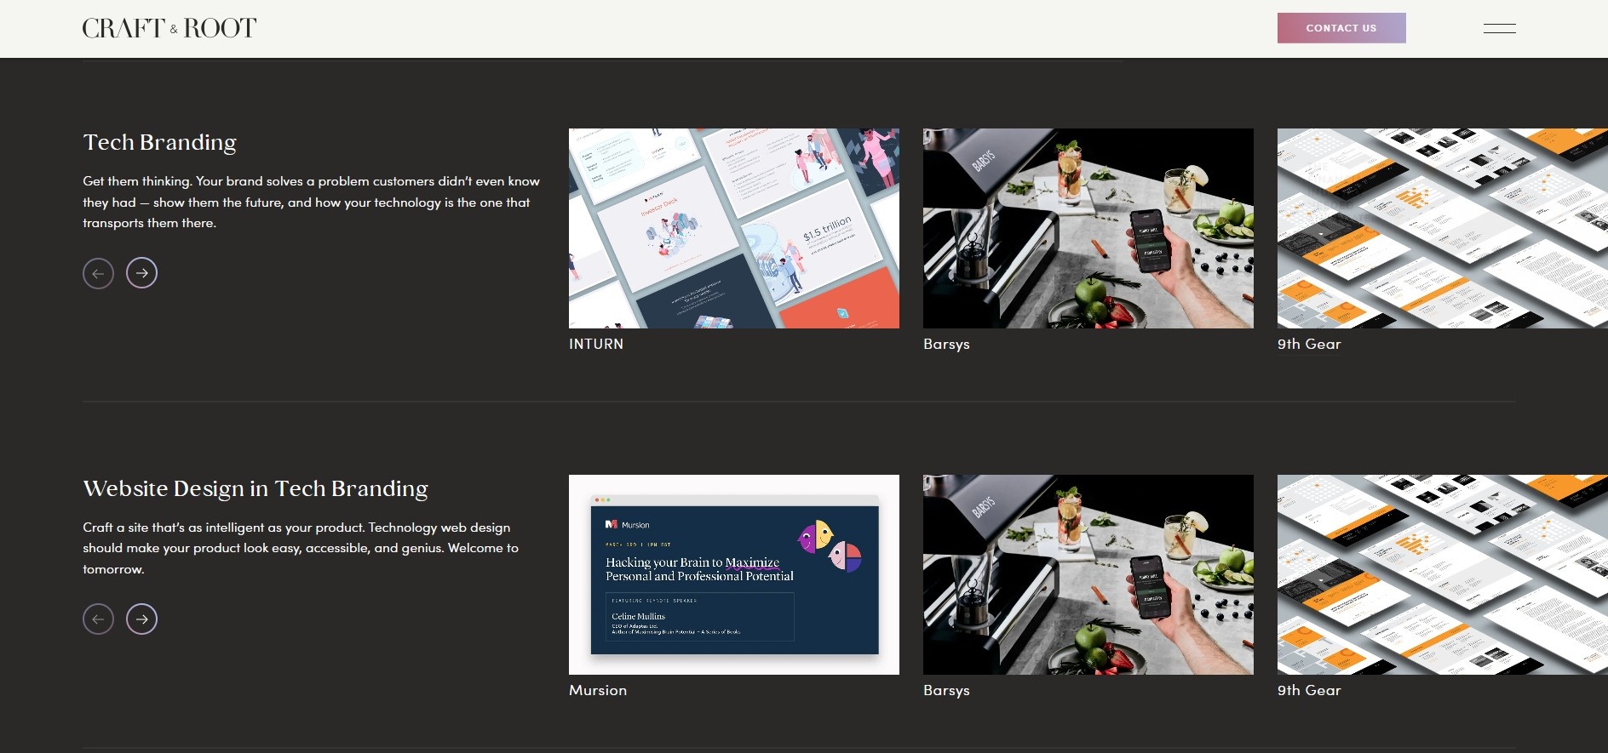Click the Website Design in Tech Branding heading
Viewport: 1608px width, 753px height.
click(x=256, y=488)
